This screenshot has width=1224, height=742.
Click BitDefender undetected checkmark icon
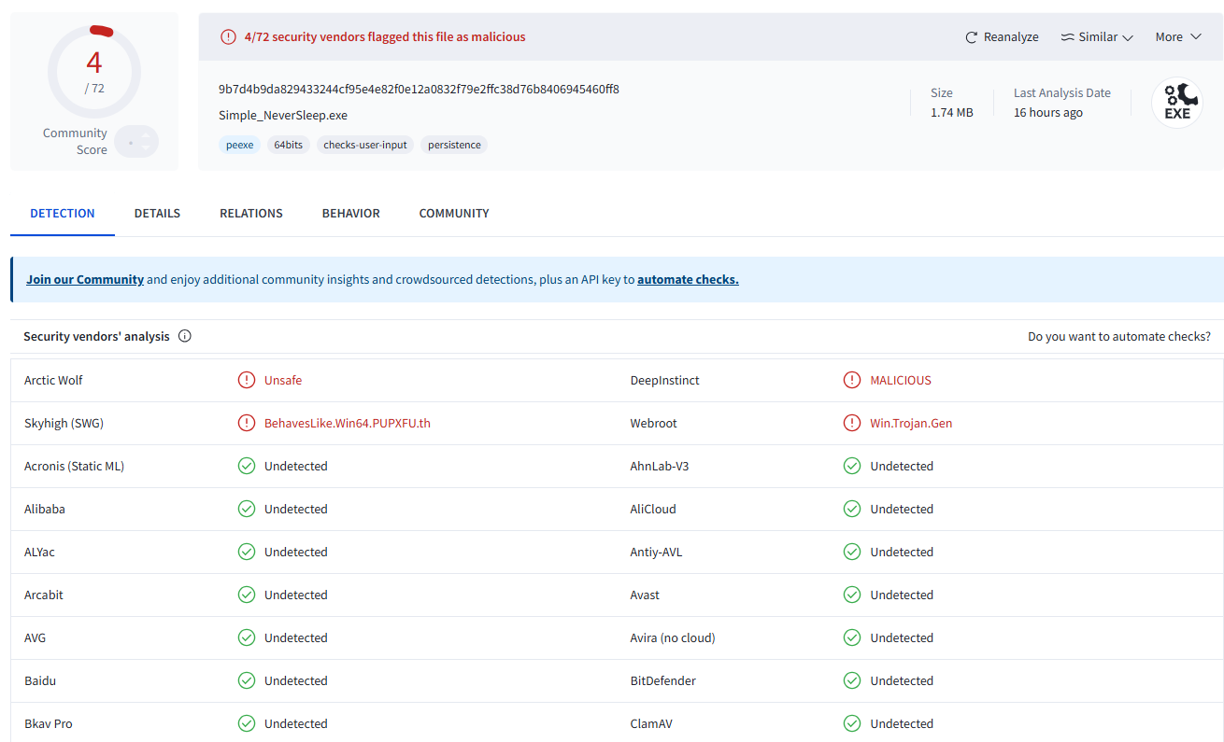[852, 680]
